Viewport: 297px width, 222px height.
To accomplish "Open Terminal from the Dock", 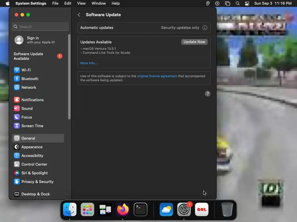I will coord(141,210).
